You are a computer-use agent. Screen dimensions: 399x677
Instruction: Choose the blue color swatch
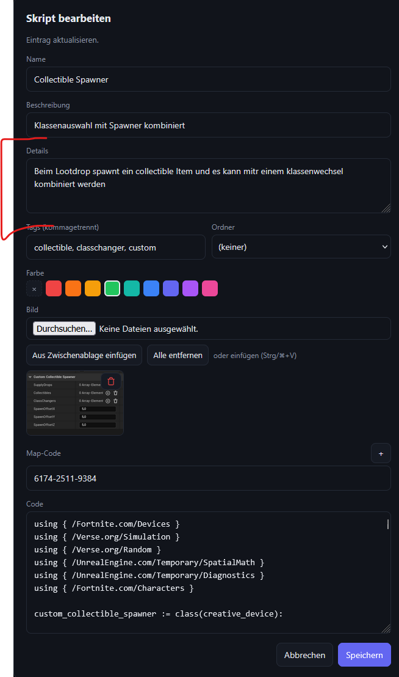coord(151,288)
